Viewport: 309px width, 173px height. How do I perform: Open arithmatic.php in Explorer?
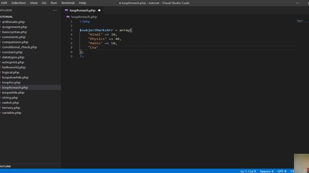tap(14, 22)
